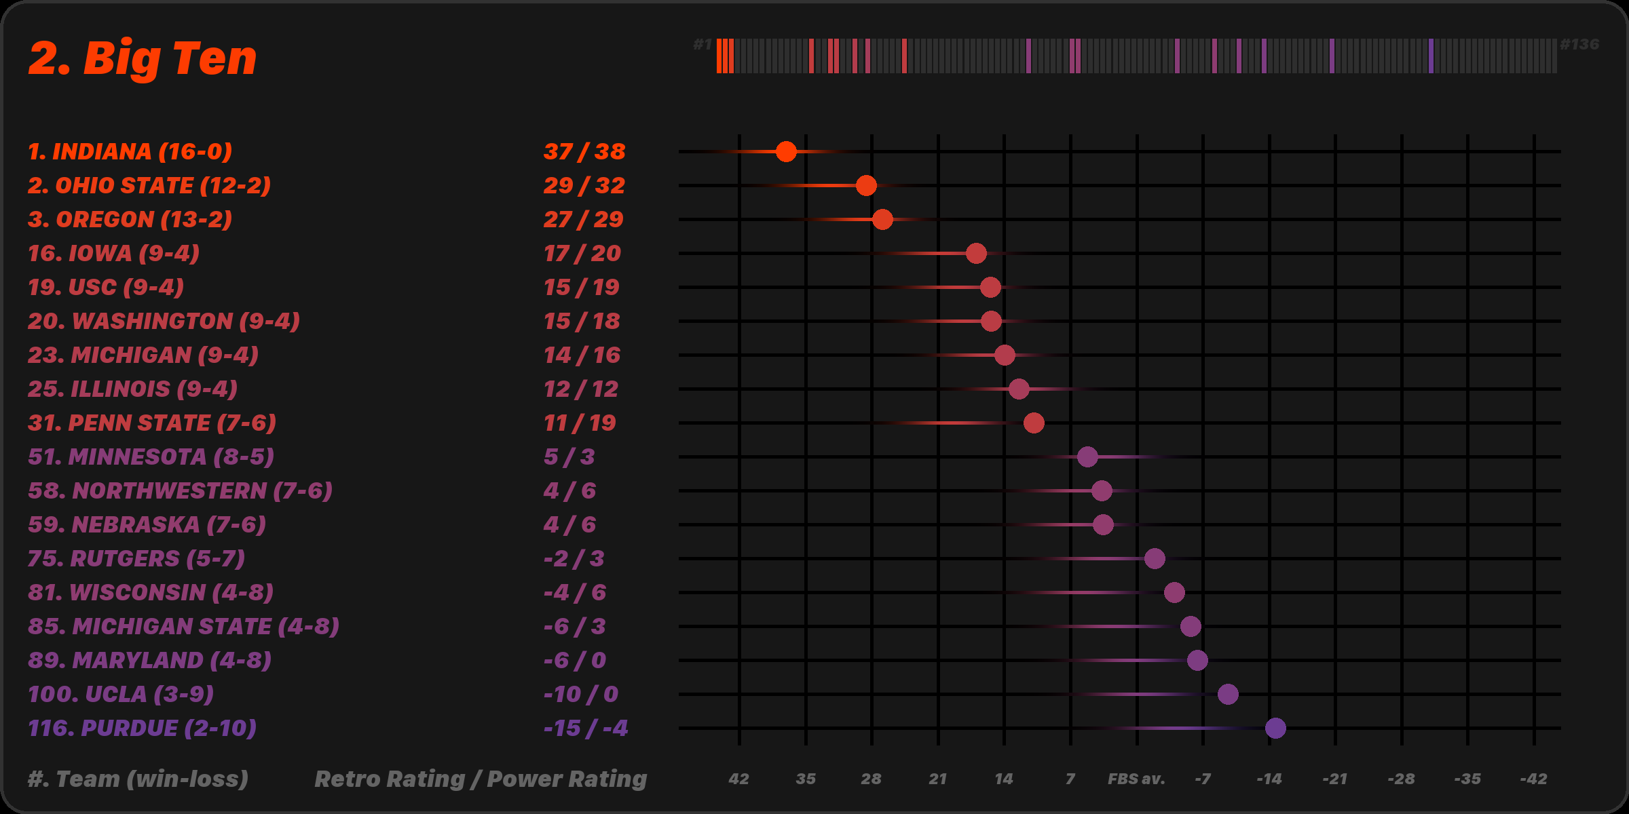Image resolution: width=1629 pixels, height=814 pixels.
Task: Select the "19. USC (9-4)" team label
Action: coord(106,287)
